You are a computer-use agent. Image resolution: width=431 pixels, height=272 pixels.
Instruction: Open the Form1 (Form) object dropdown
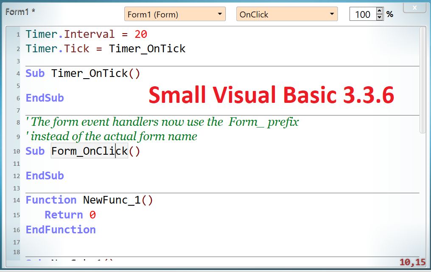tap(175, 14)
